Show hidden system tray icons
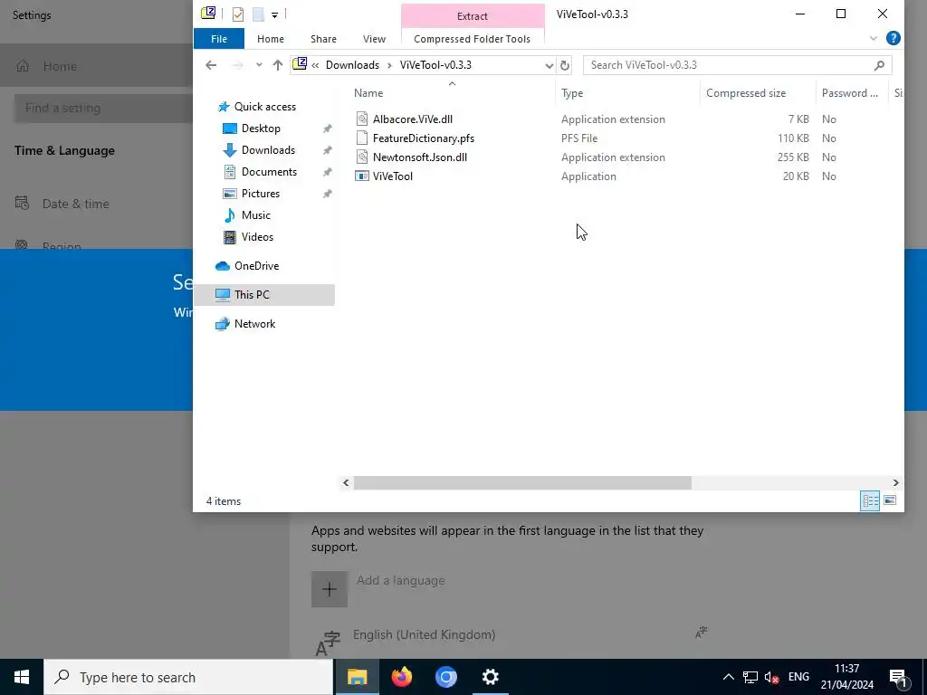Image resolution: width=927 pixels, height=695 pixels. 729,677
